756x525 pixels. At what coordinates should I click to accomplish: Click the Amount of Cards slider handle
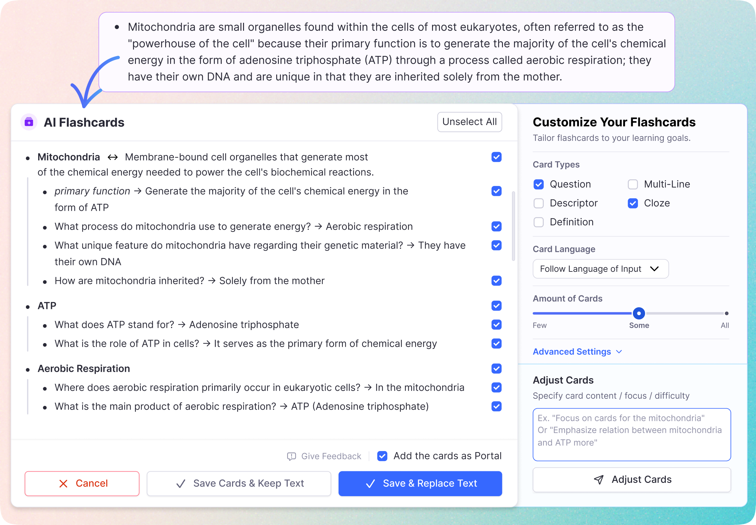pos(639,313)
